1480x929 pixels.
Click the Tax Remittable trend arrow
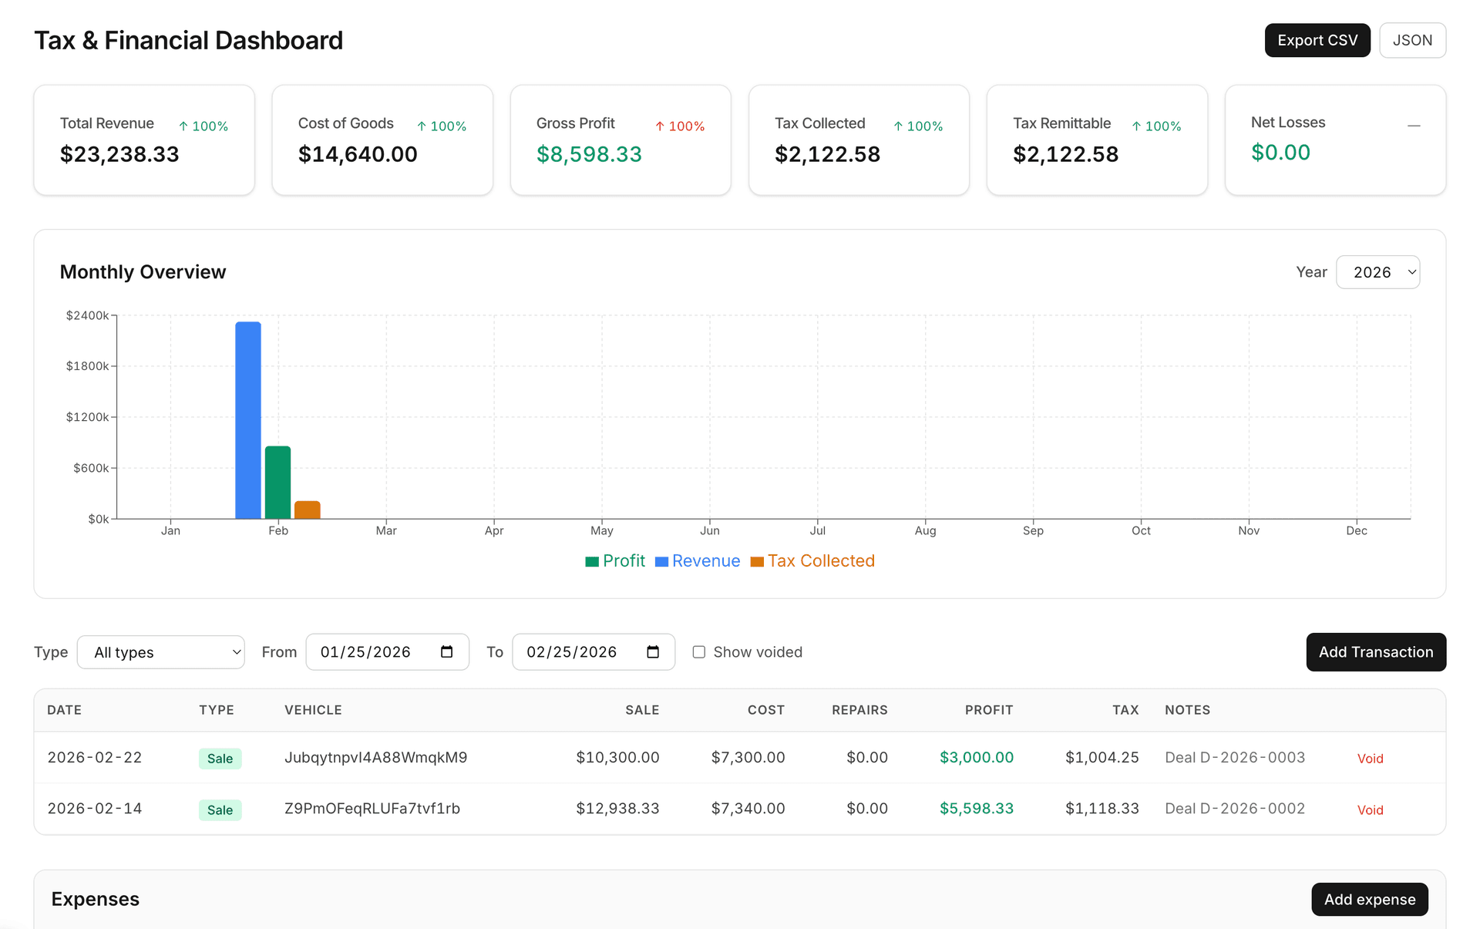(x=1136, y=126)
